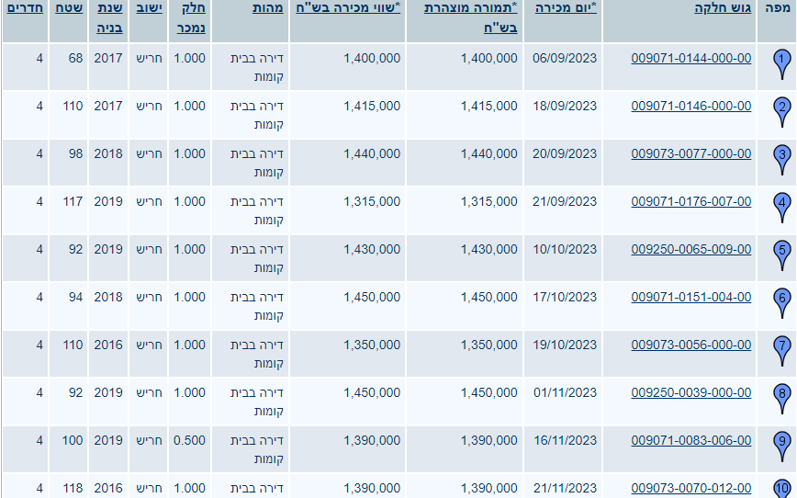Sort by מהות column header

tap(268, 7)
